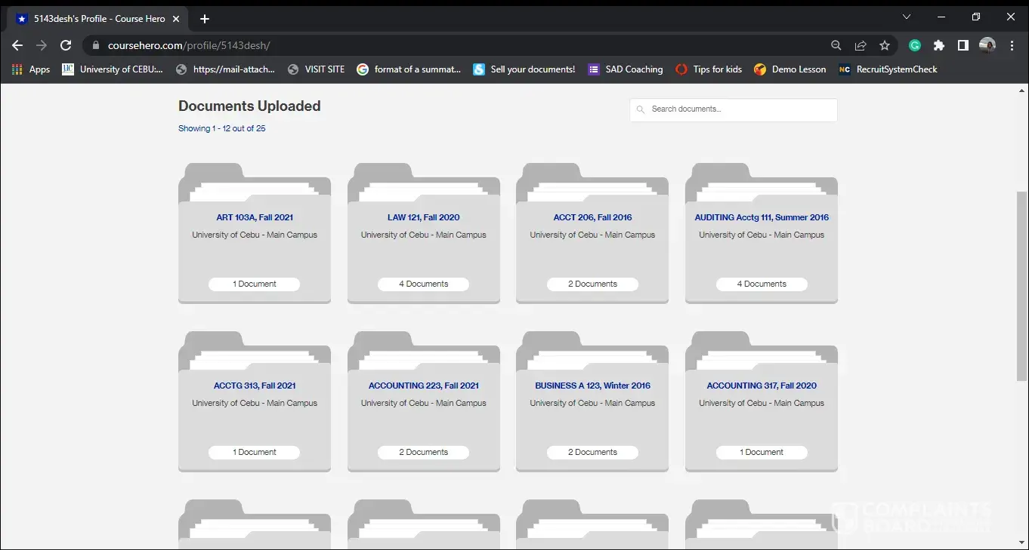1029x550 pixels.
Task: Open the Apps bookmark shortcut
Action: [x=31, y=69]
